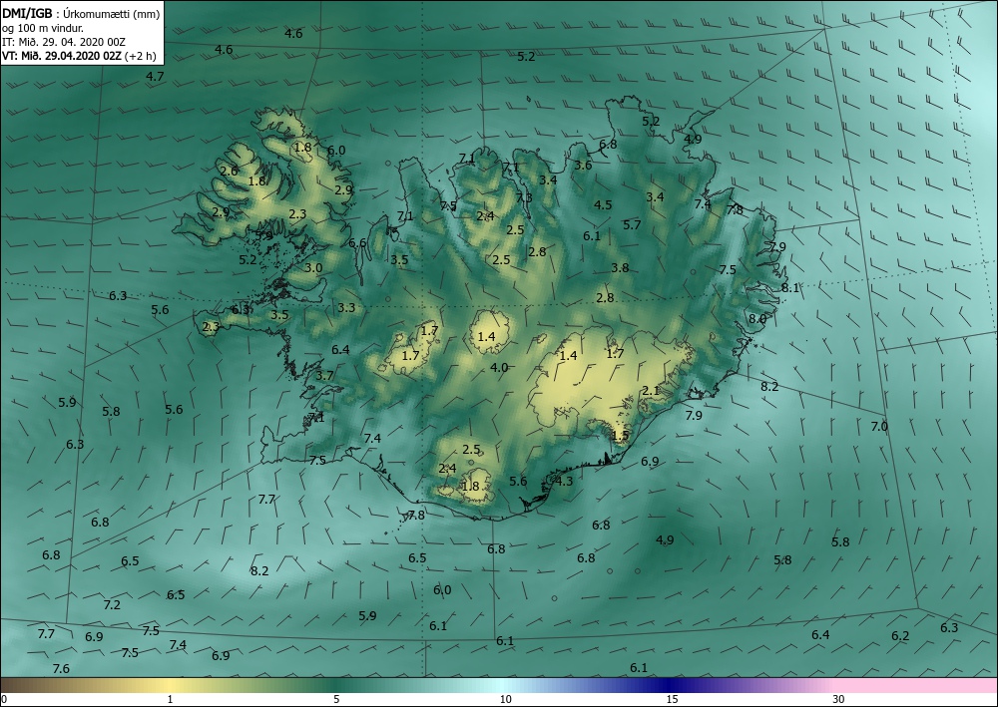Select the 8.0 reading on the map
998x707 pixels.
(x=757, y=318)
